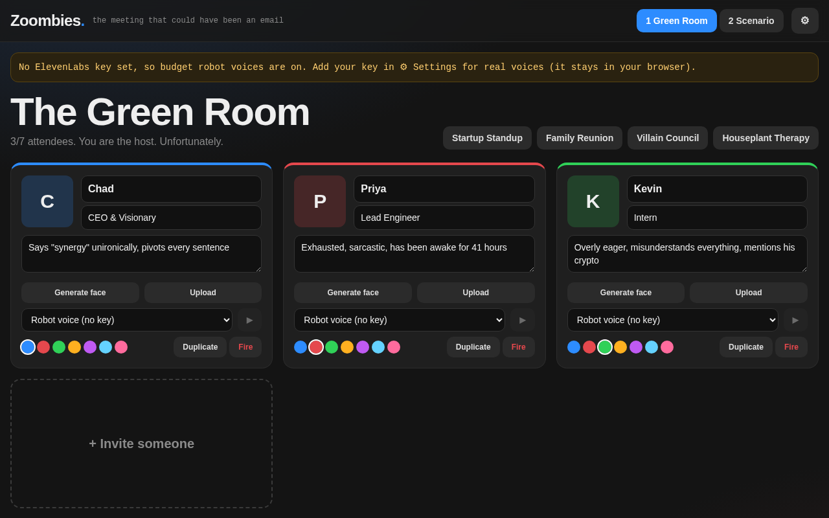This screenshot has height=518, width=829.
Task: Edit Chad's synergy personality text
Action: click(x=141, y=254)
